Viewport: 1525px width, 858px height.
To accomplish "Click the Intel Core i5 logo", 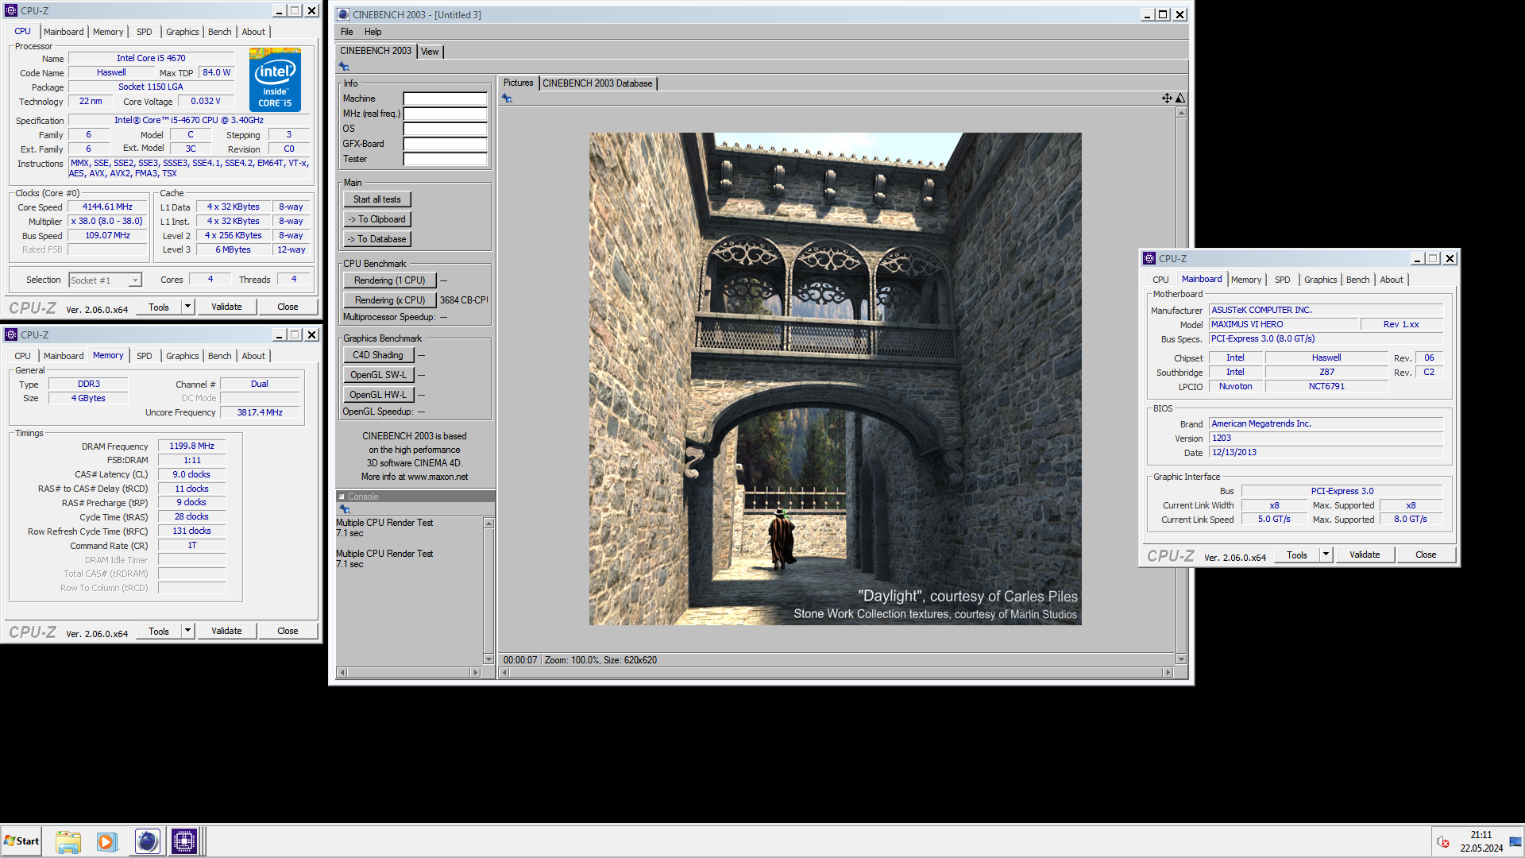I will 275,79.
